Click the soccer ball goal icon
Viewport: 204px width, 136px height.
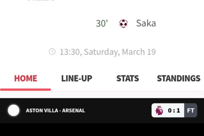pos(123,23)
